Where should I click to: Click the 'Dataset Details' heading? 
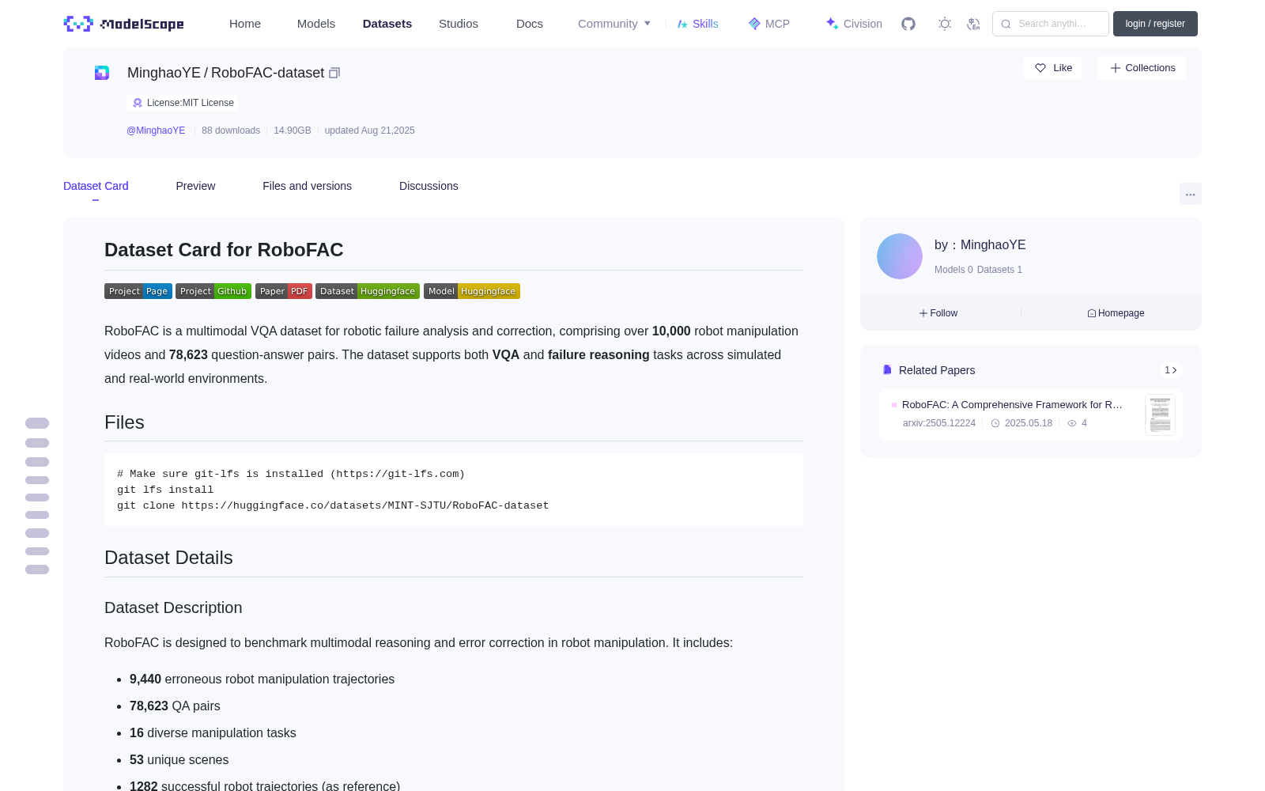point(168,558)
